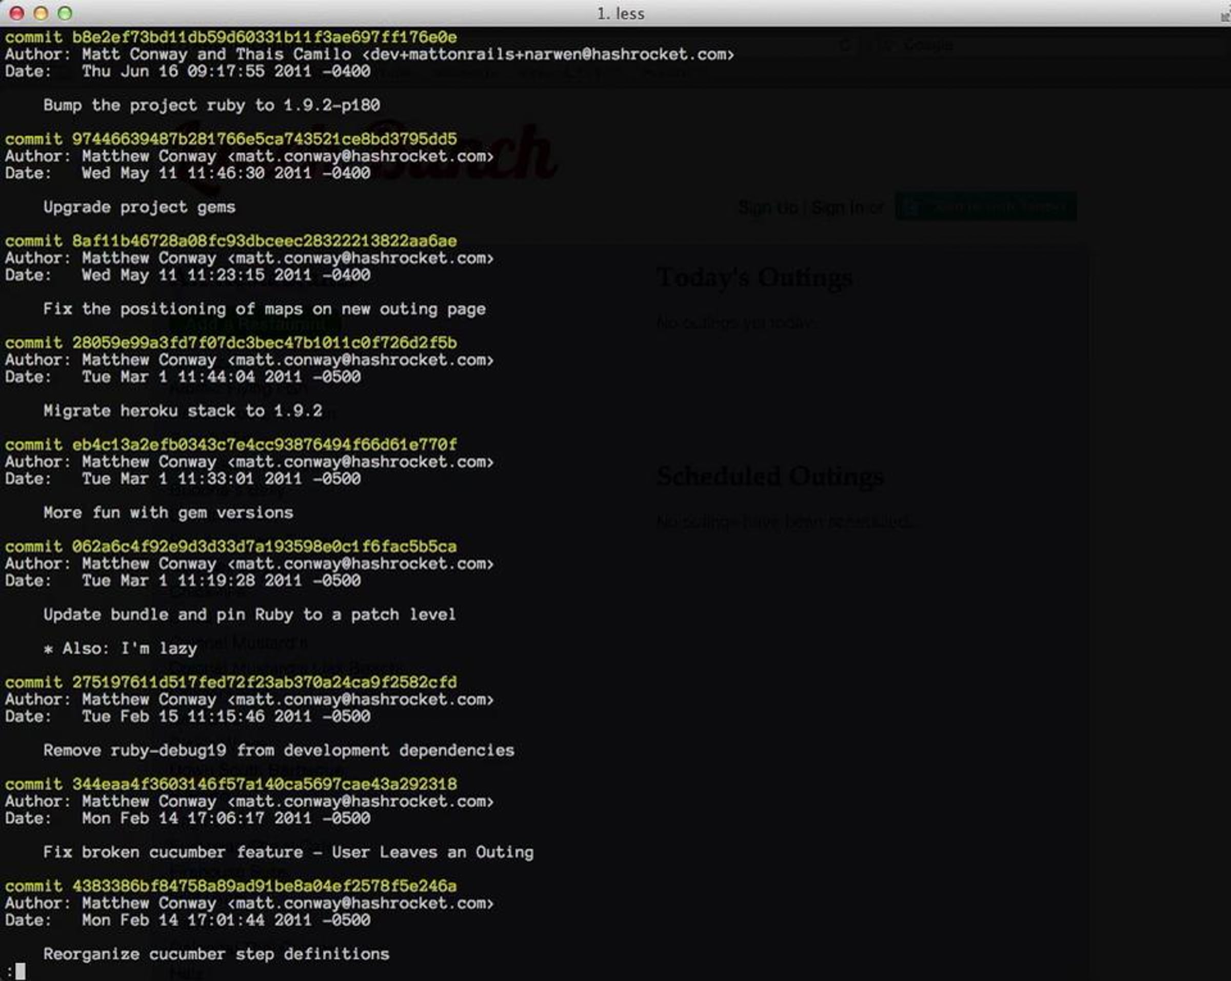Click 'Today's Outings' heading in background browser
Viewport: 1231px width, 981px height.
[x=755, y=277]
